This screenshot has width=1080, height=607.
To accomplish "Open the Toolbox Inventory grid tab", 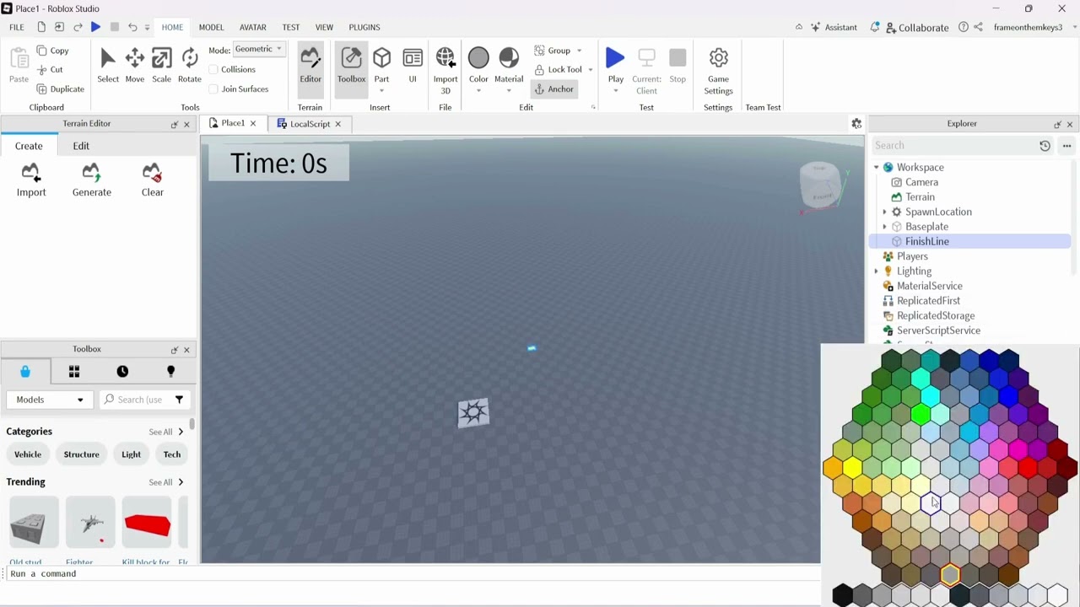I will (x=74, y=372).
